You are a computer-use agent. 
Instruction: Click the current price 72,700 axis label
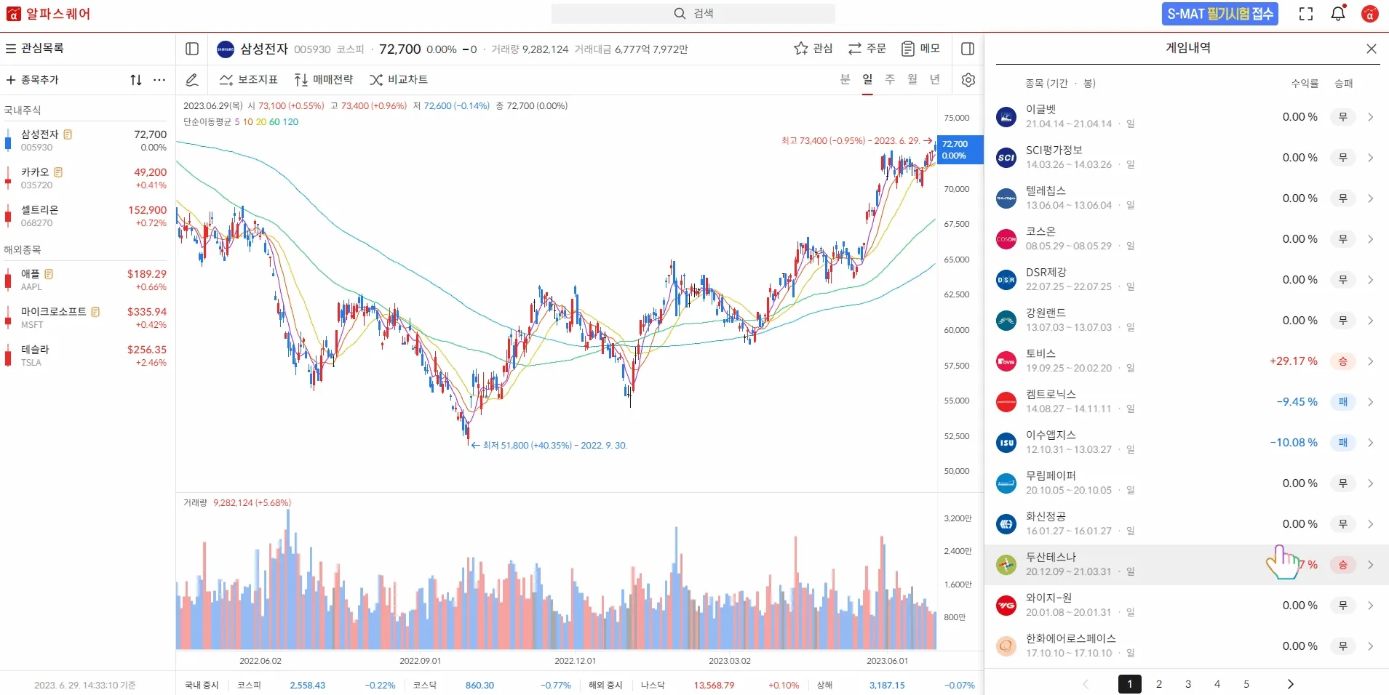click(x=960, y=150)
